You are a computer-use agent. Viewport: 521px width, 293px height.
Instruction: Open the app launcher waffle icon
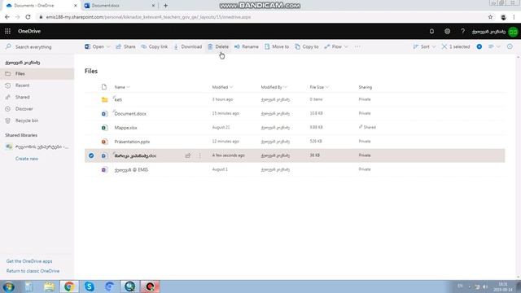click(7, 31)
